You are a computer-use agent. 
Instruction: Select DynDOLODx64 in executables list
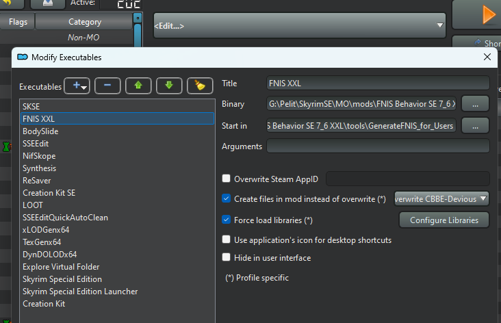click(117, 255)
